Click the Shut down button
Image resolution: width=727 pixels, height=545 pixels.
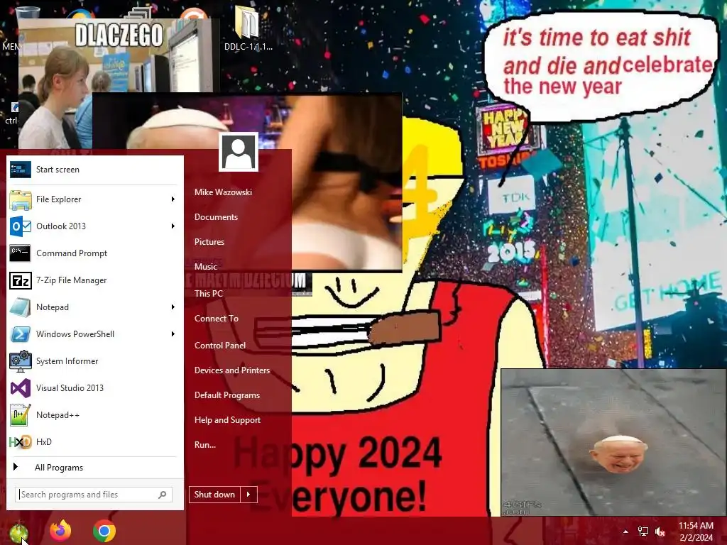coord(214,495)
